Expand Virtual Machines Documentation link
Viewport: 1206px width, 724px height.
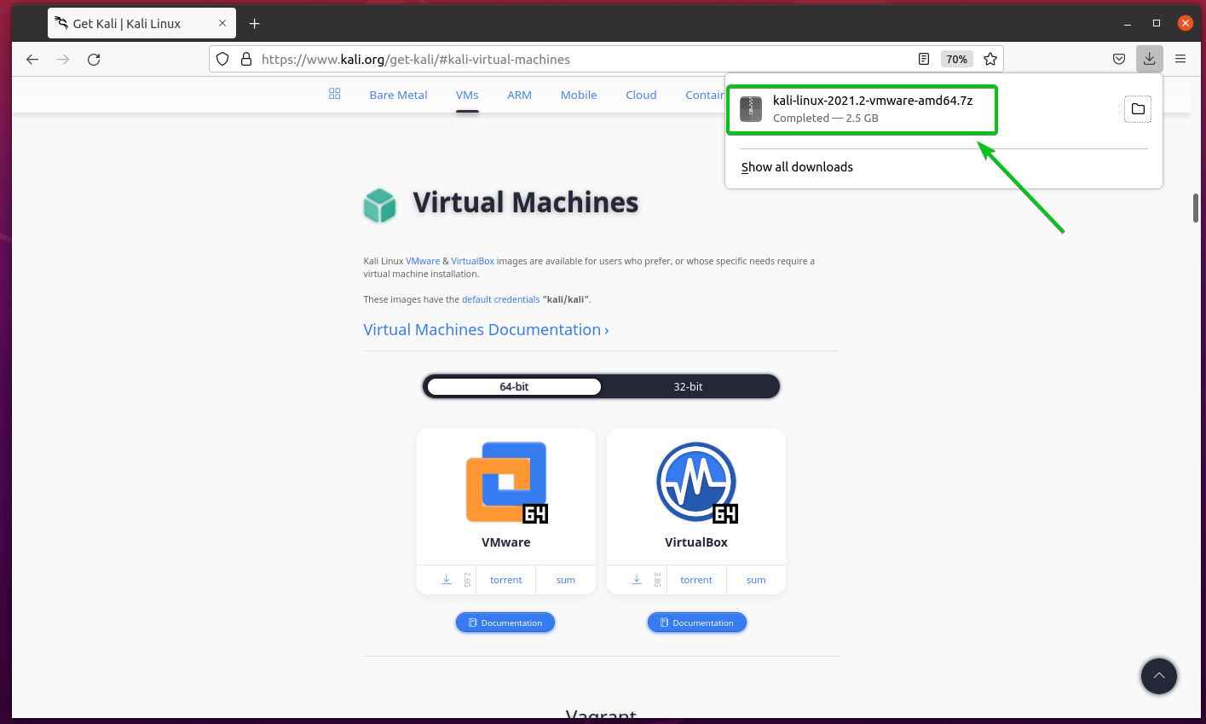(486, 330)
